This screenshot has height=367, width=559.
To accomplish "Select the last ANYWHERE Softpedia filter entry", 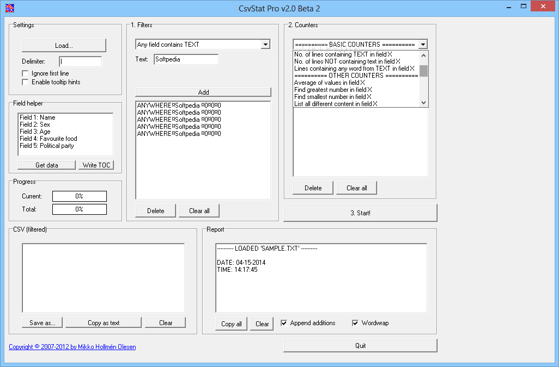I will tap(203, 134).
